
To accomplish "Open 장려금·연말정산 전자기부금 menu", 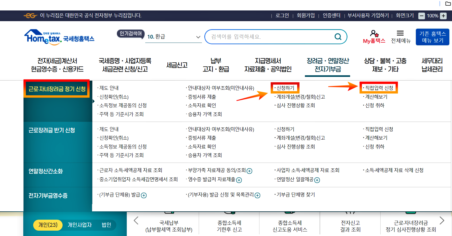I will pos(328,65).
